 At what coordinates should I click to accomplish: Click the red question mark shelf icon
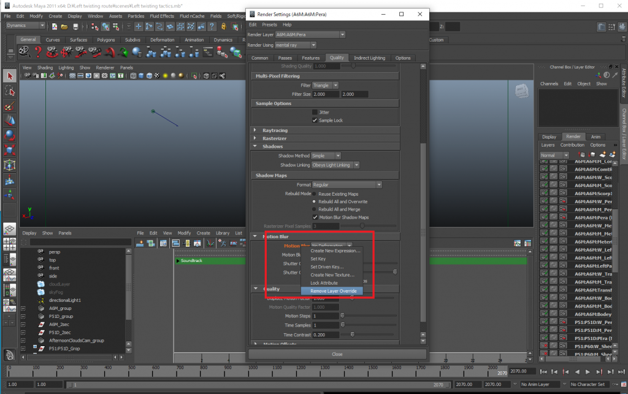pyautogui.click(x=38, y=52)
